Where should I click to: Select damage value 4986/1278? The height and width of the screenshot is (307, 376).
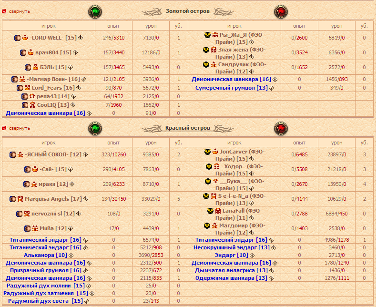[336, 240]
